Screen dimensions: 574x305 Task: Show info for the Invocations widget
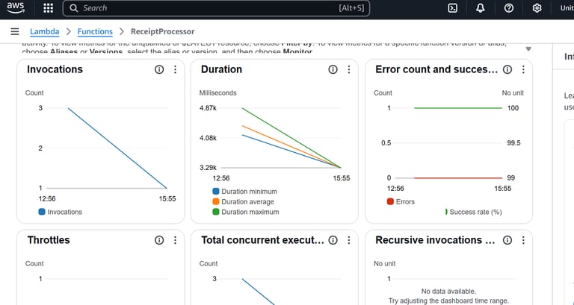click(159, 69)
